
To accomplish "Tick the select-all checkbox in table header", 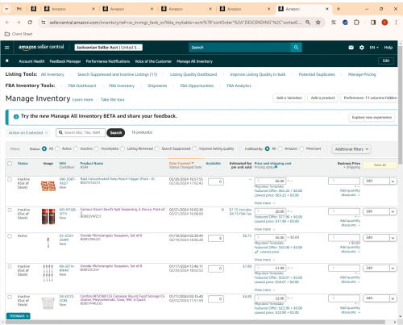I will tap(10, 164).
